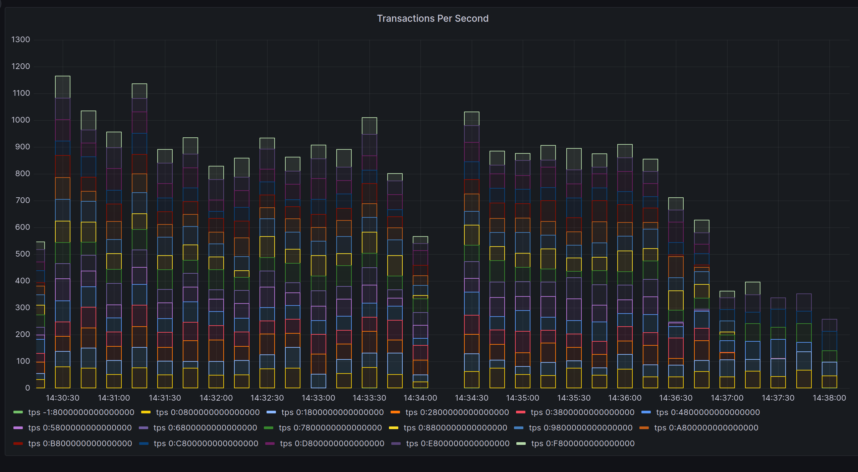Toggle series tps 0:E800000000000000 legend label
The width and height of the screenshot is (858, 472).
pyautogui.click(x=457, y=444)
